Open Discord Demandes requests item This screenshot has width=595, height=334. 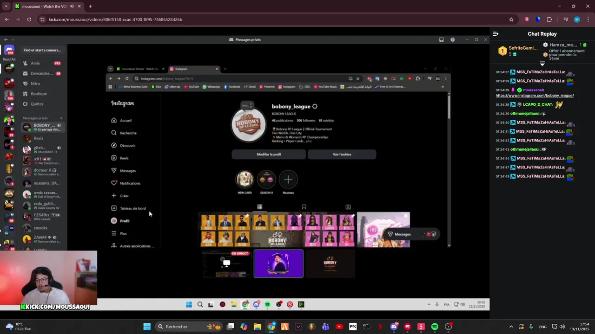pos(42,73)
